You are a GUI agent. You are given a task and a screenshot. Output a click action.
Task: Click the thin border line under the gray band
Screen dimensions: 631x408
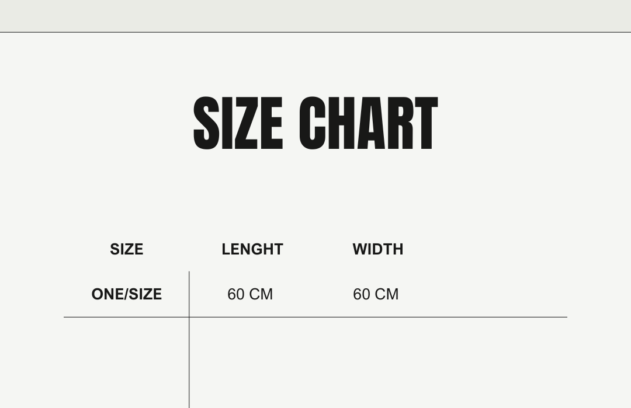315,32
